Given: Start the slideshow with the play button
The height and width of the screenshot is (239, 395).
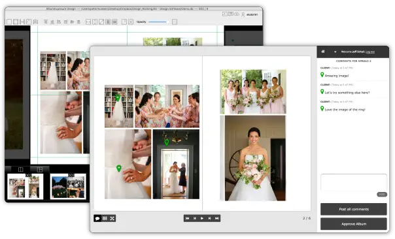Looking at the screenshot, I should click(x=202, y=218).
